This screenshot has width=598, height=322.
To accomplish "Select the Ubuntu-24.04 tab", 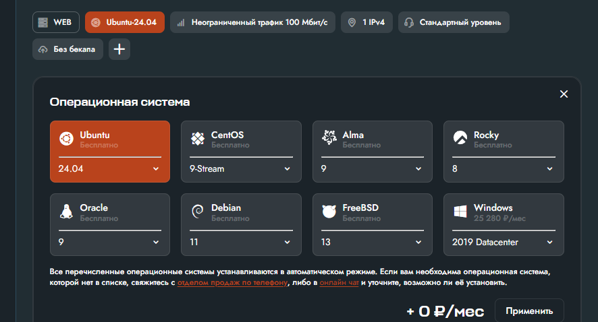I will click(125, 22).
